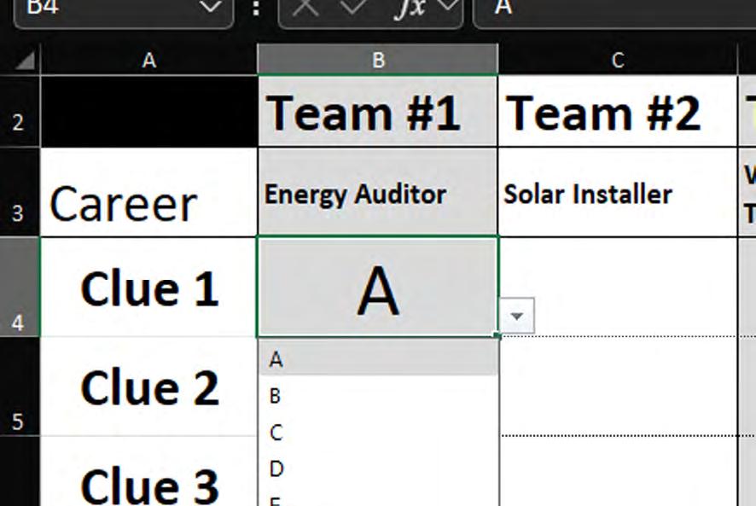756x506 pixels.
Task: Select the Team #2 cell
Action: coord(617,112)
